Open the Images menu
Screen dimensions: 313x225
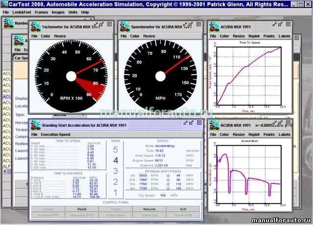58,12
